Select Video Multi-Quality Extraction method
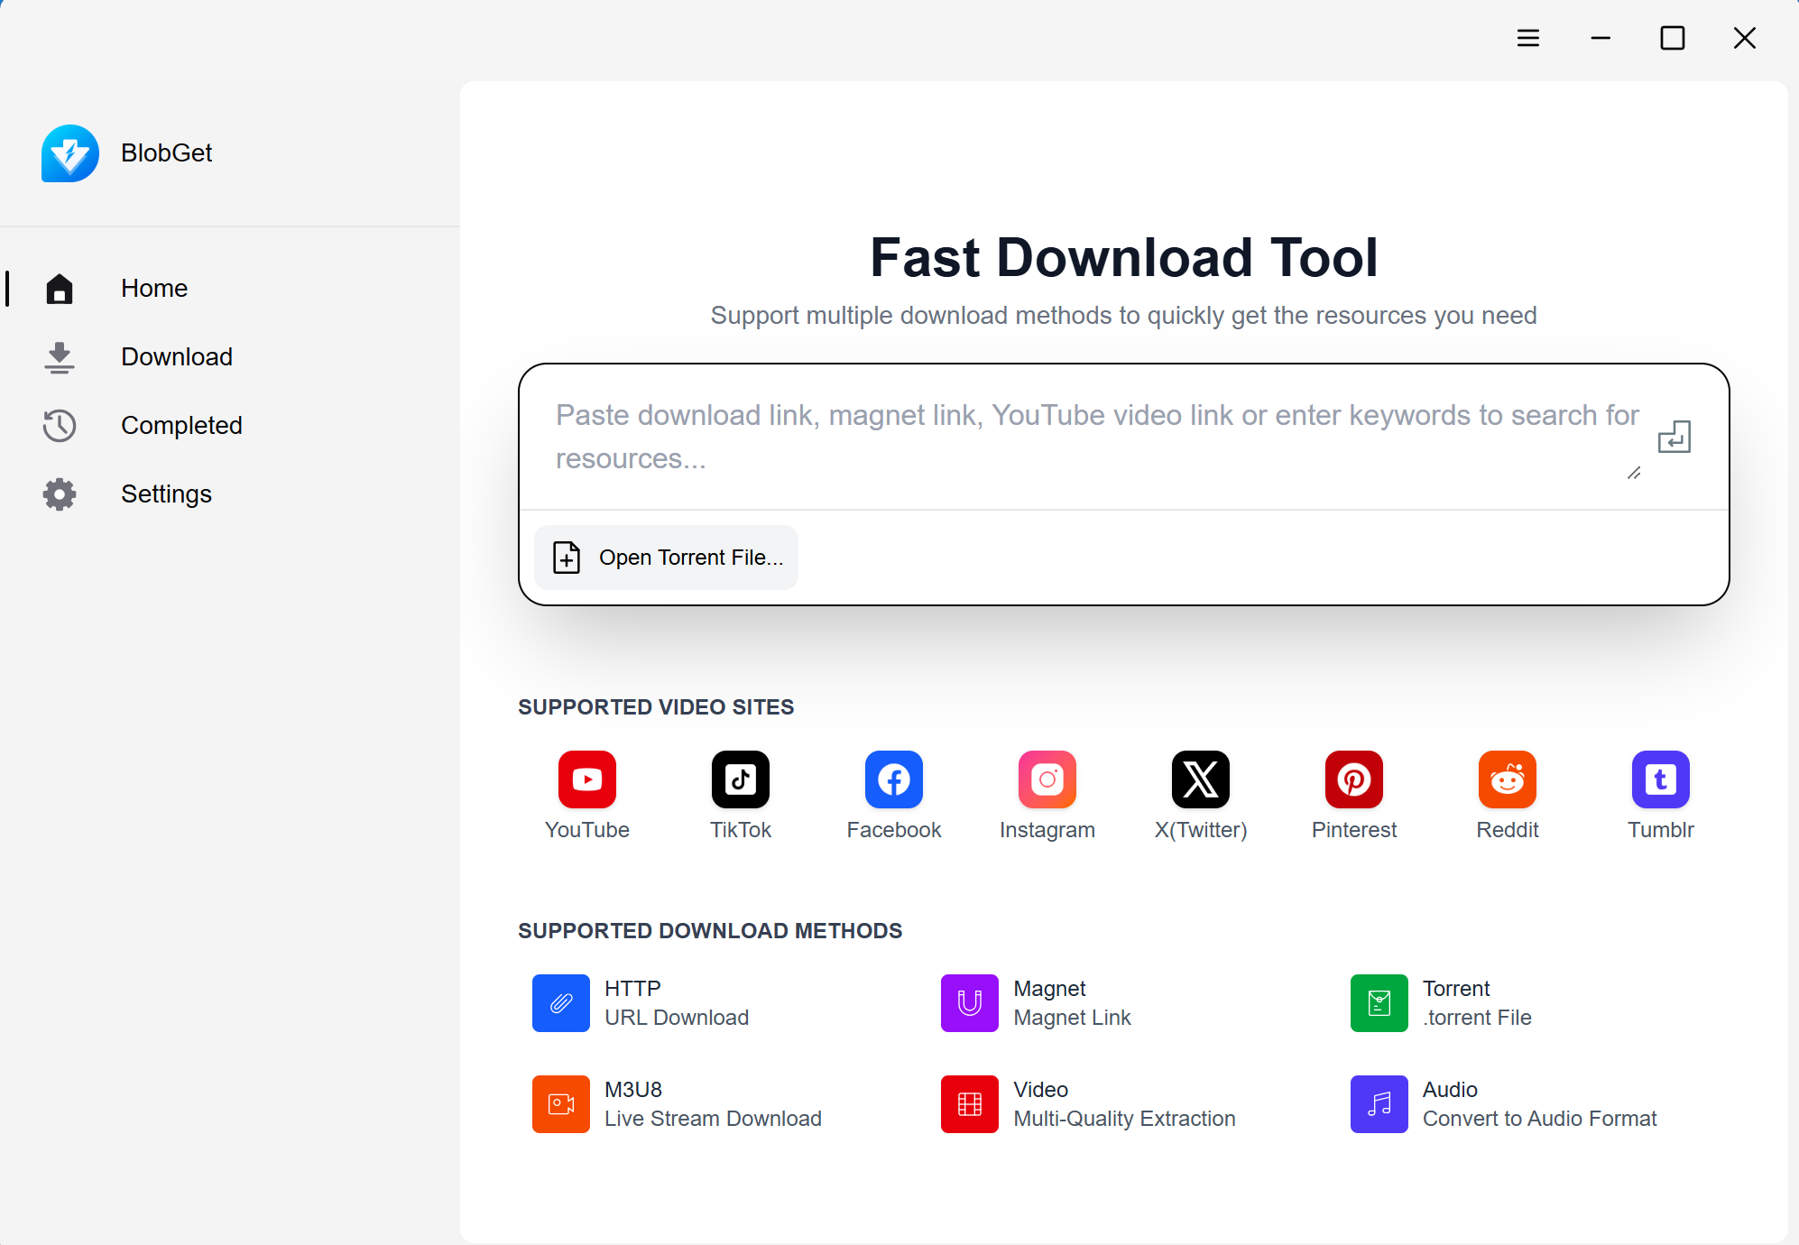Image resolution: width=1799 pixels, height=1245 pixels. pos(969,1103)
